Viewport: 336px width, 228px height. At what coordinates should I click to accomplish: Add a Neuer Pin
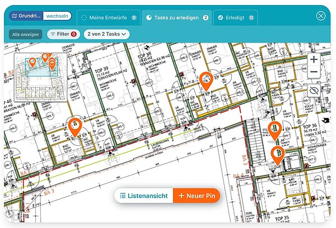click(x=197, y=196)
